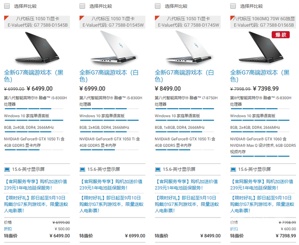Click monitor icon in third product column

pos(158,170)
